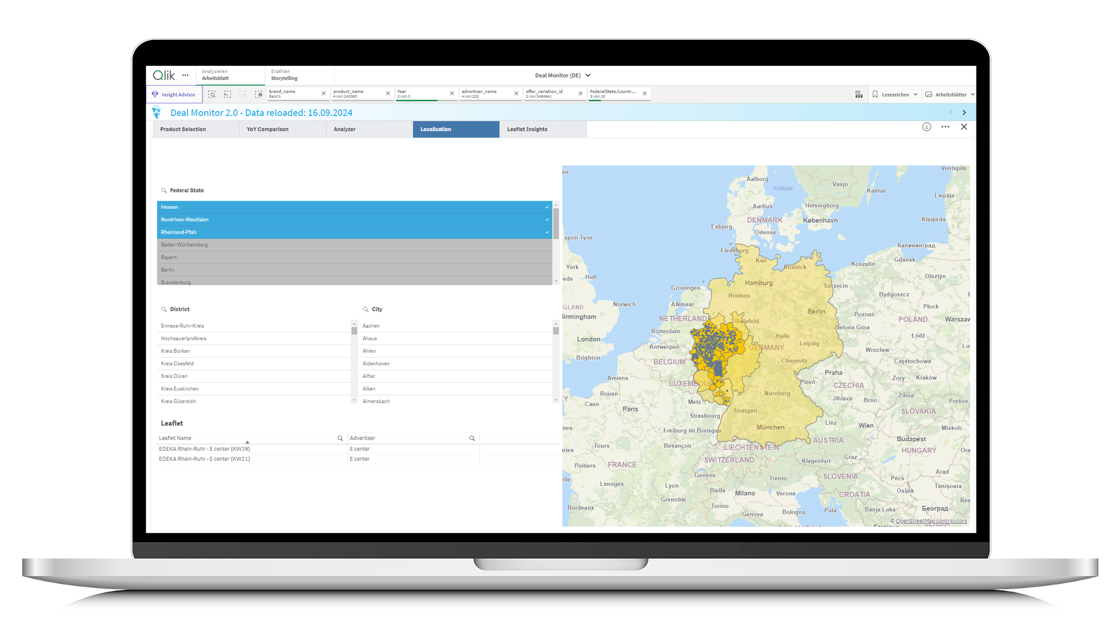
Task: Clear all selections
Action: [x=258, y=94]
